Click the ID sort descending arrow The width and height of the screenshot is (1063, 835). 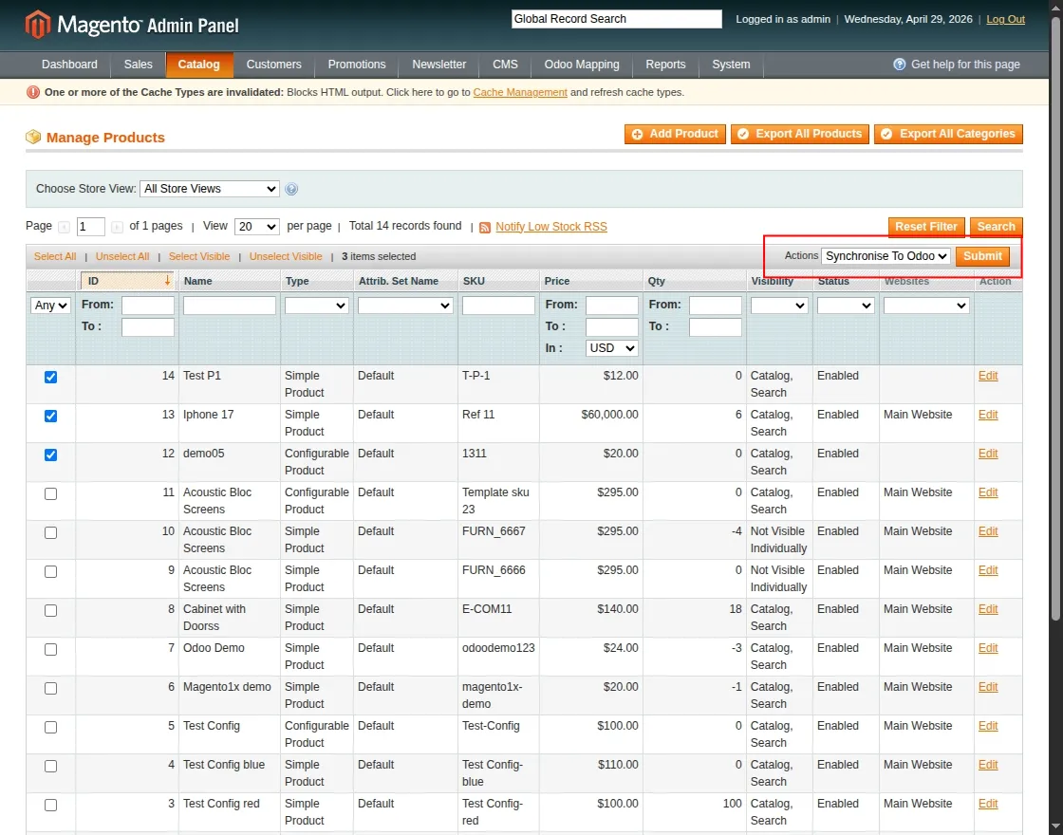point(167,281)
